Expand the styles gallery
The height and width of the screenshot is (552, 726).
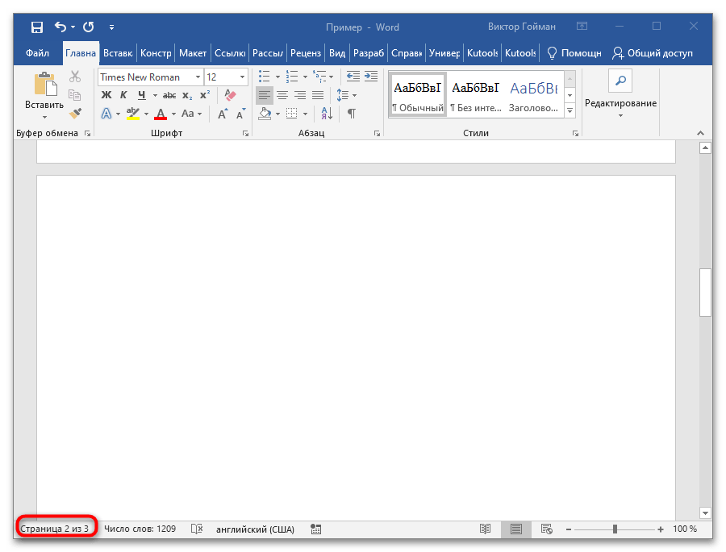coord(570,111)
